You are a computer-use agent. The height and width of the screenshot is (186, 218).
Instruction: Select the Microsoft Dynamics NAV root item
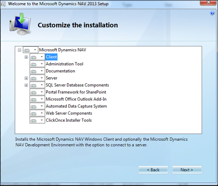pos(63,50)
